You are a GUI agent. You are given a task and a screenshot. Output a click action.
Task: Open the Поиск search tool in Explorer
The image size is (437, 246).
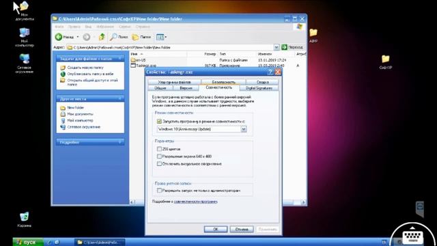[x=119, y=37]
